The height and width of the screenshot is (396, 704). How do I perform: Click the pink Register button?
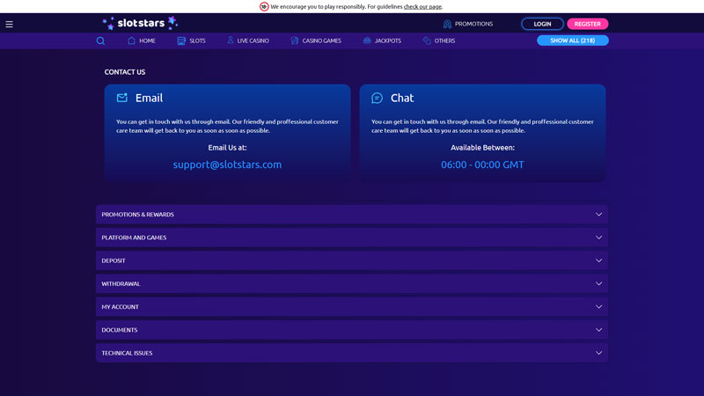pos(587,24)
